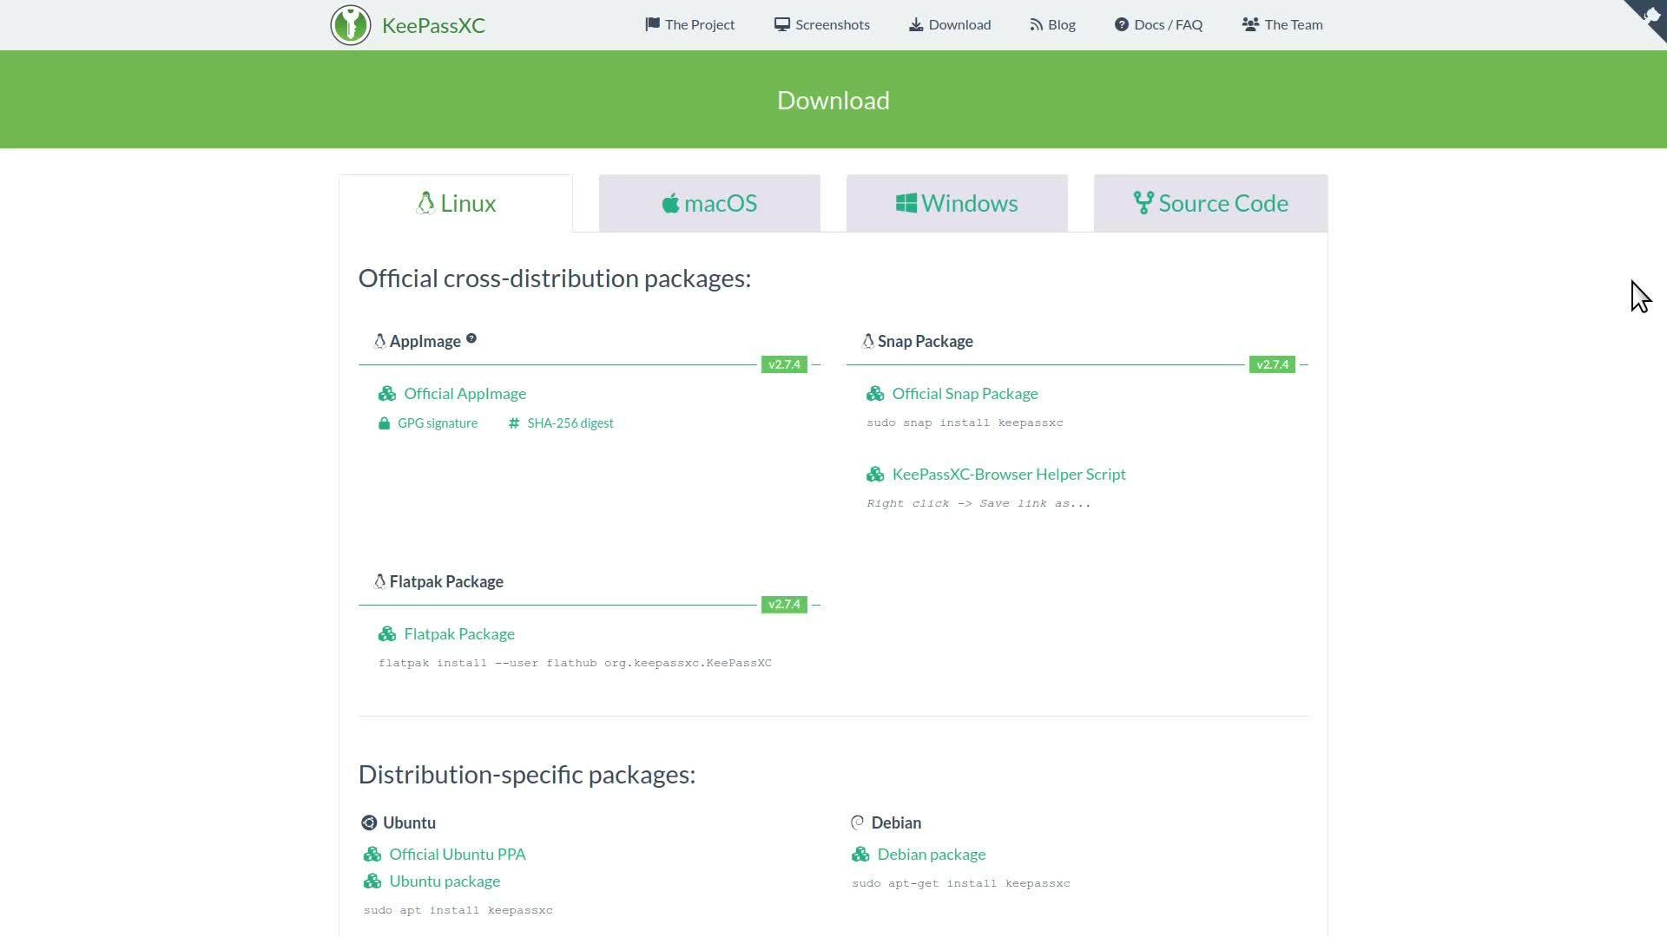Screen dimensions: 1667x937
Task: Click the Debian swirl icon
Action: [858, 823]
